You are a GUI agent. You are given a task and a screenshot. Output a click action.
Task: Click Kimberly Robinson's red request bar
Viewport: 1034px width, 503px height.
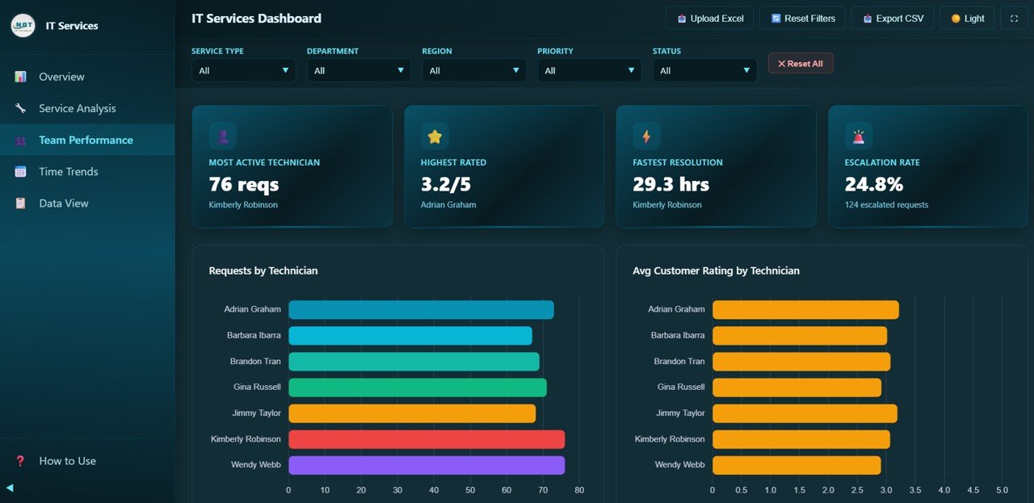(x=427, y=438)
